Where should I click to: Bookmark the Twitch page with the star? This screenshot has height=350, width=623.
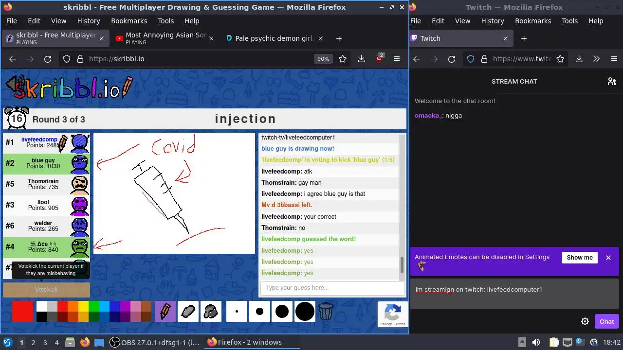[x=560, y=59]
